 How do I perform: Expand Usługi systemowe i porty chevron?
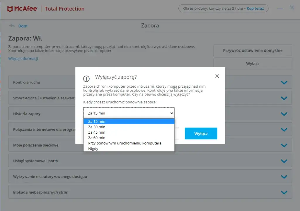284,161
